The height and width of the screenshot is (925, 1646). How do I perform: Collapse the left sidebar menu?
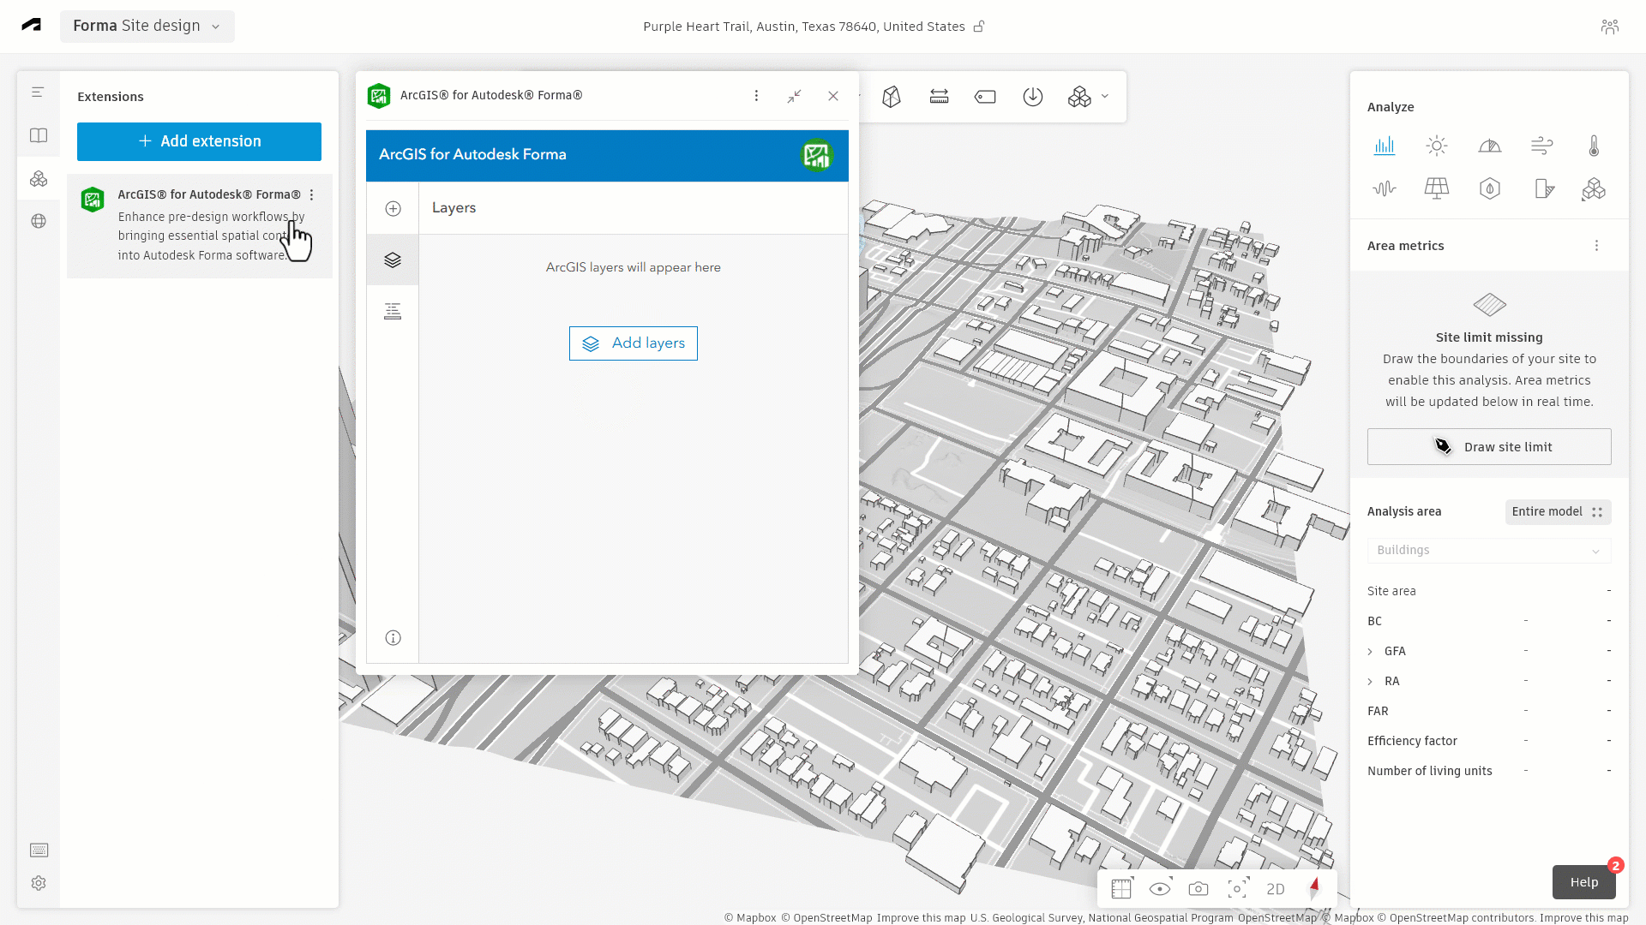[x=38, y=92]
